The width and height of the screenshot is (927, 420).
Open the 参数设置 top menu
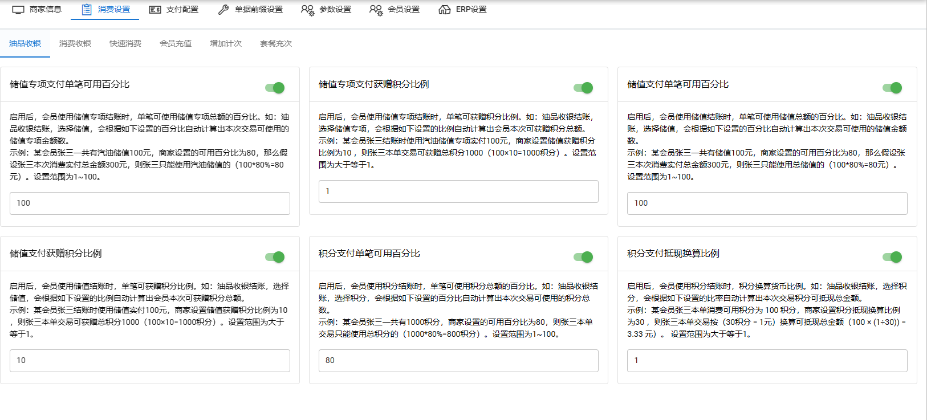point(326,10)
